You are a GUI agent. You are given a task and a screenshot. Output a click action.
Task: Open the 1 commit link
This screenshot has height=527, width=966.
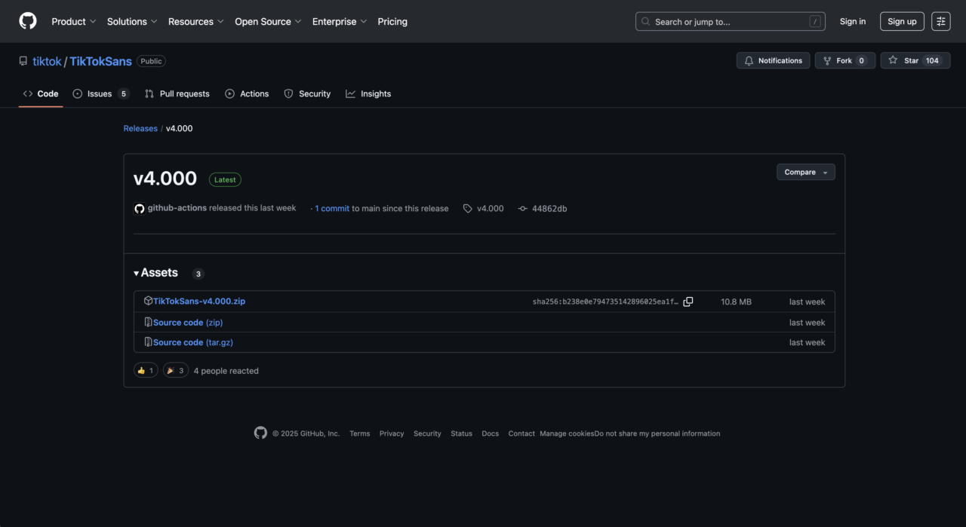[332, 209]
